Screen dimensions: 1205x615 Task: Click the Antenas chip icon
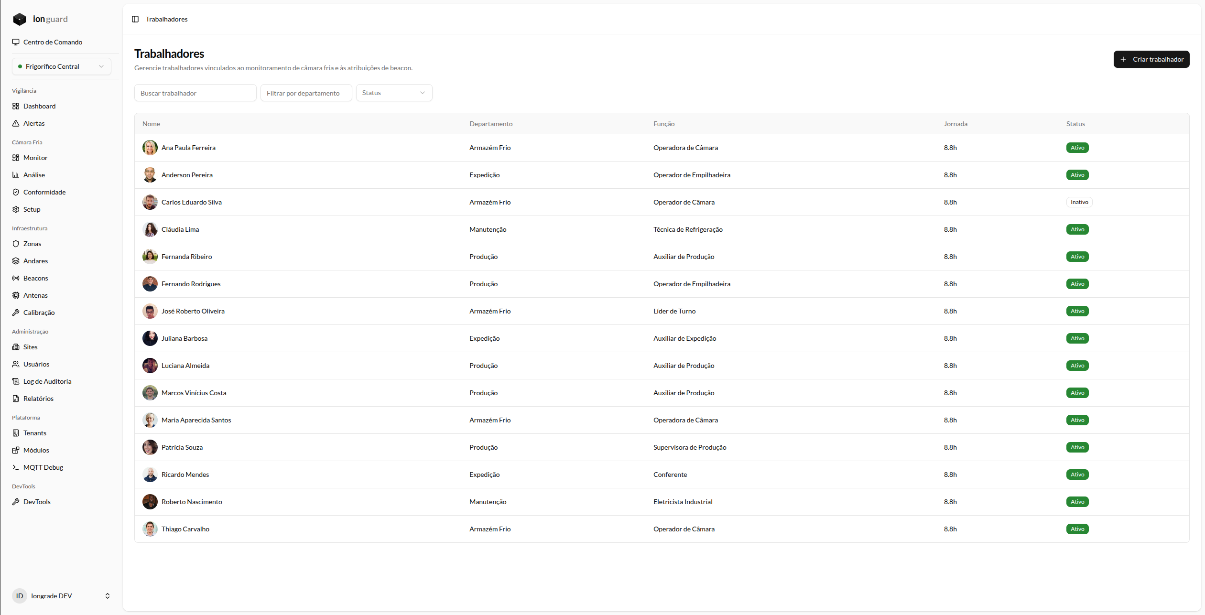(16, 295)
